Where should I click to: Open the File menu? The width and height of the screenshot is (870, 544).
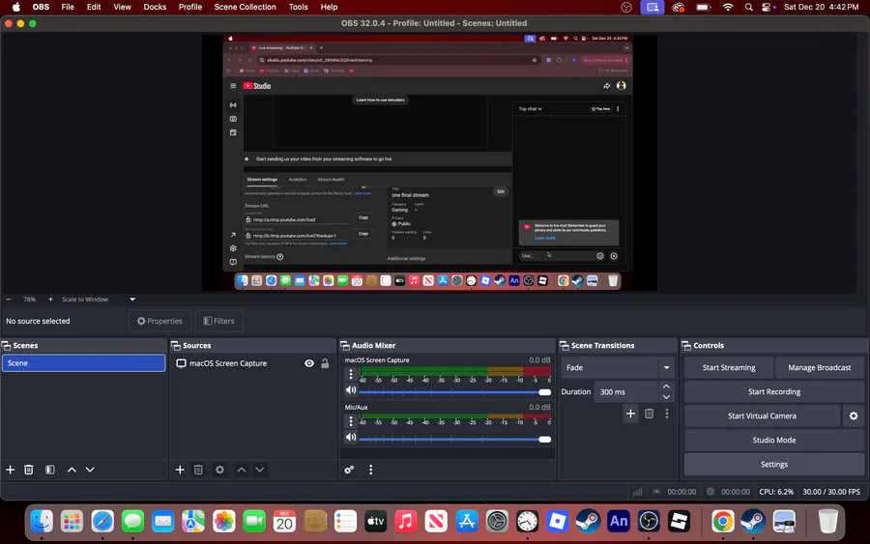point(68,7)
